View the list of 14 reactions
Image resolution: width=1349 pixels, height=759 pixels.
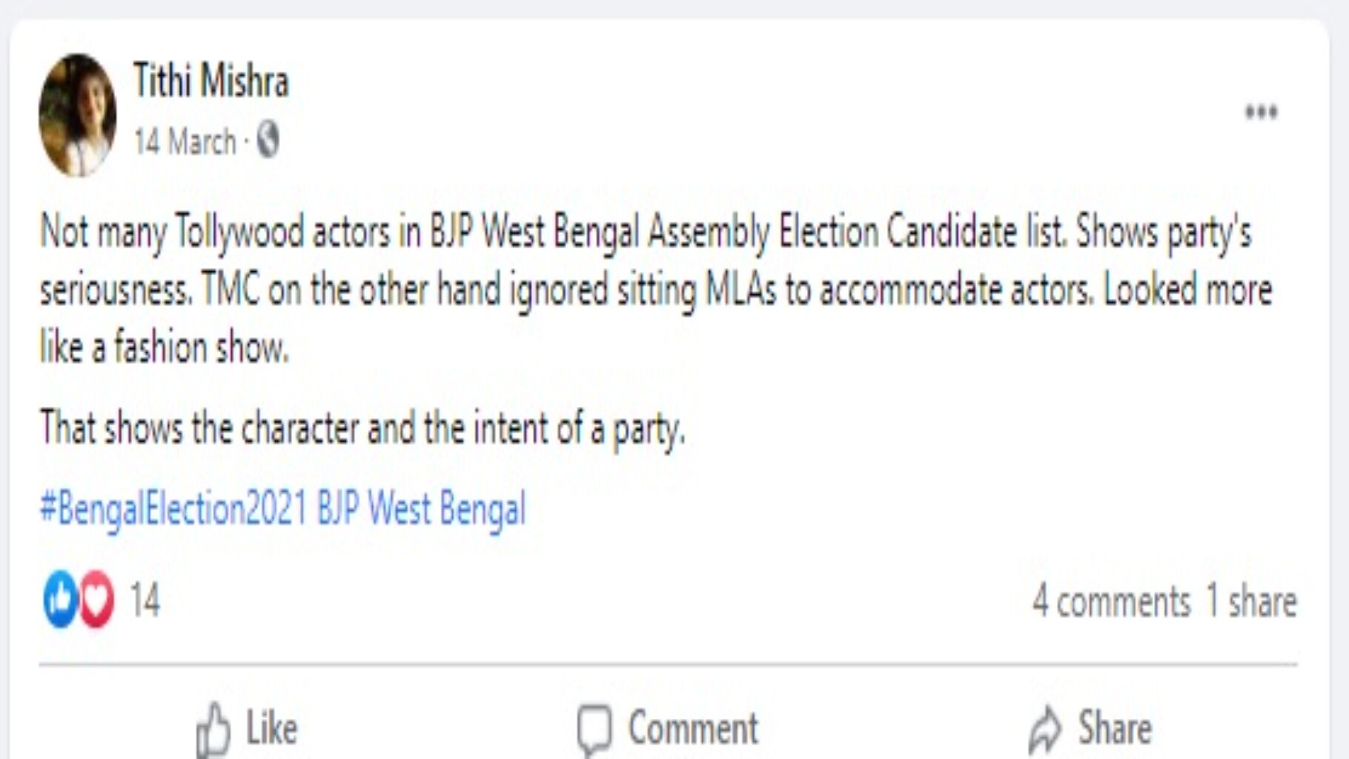pos(145,600)
